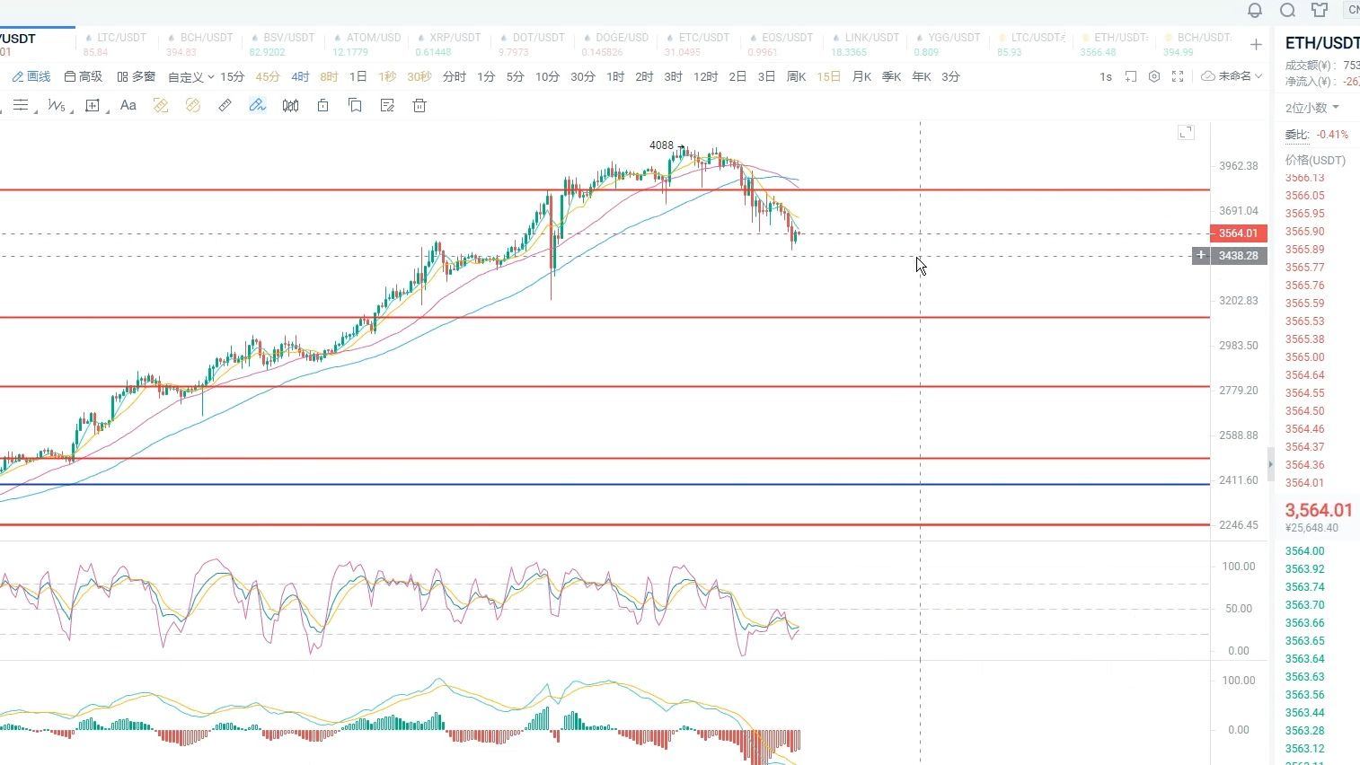The image size is (1360, 765).
Task: Open the EOS/USDT symbol tab
Action: (782, 44)
